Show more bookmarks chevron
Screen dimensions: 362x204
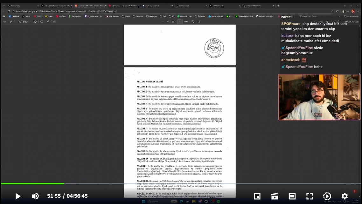click(339, 16)
